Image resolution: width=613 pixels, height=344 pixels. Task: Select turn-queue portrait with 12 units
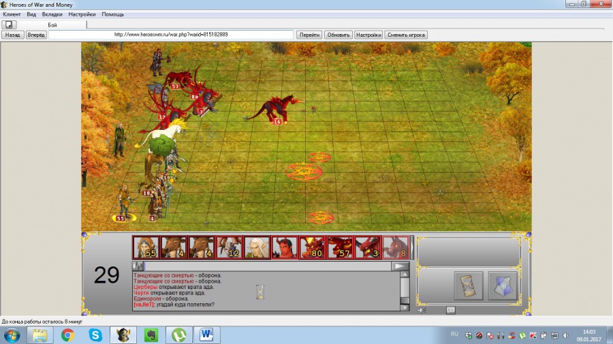coord(229,247)
